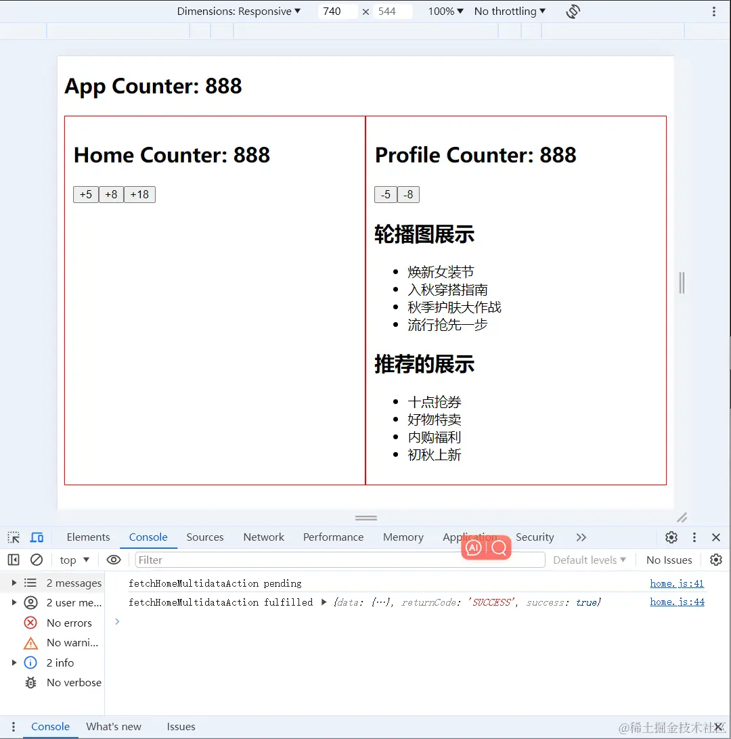Image resolution: width=731 pixels, height=739 pixels.
Task: Open the What's new drawer tab
Action: coord(114,727)
